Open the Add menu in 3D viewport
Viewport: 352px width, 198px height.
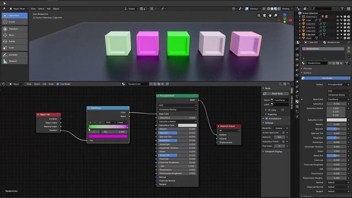click(48, 9)
